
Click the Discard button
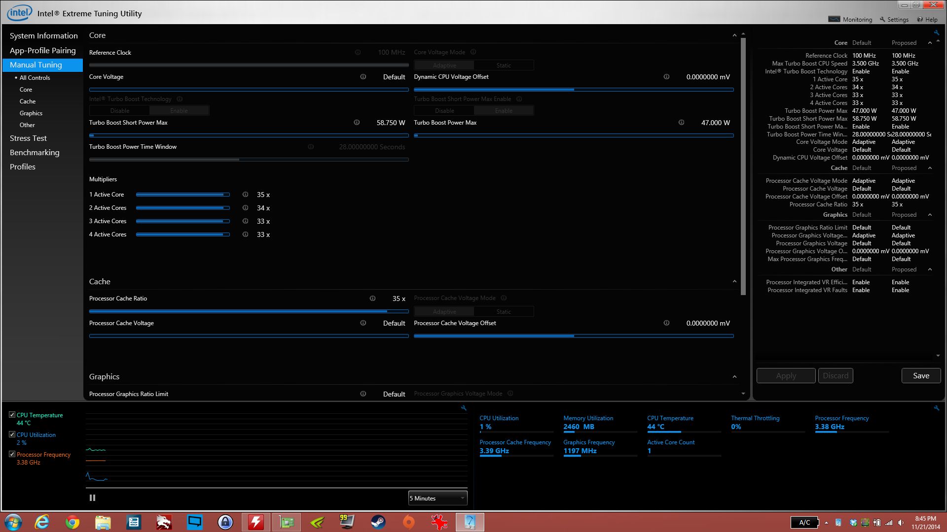pyautogui.click(x=836, y=375)
